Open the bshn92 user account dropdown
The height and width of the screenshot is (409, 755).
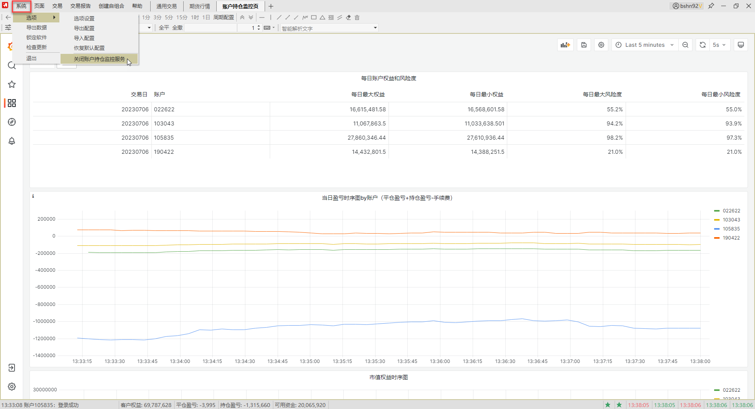[x=686, y=6]
